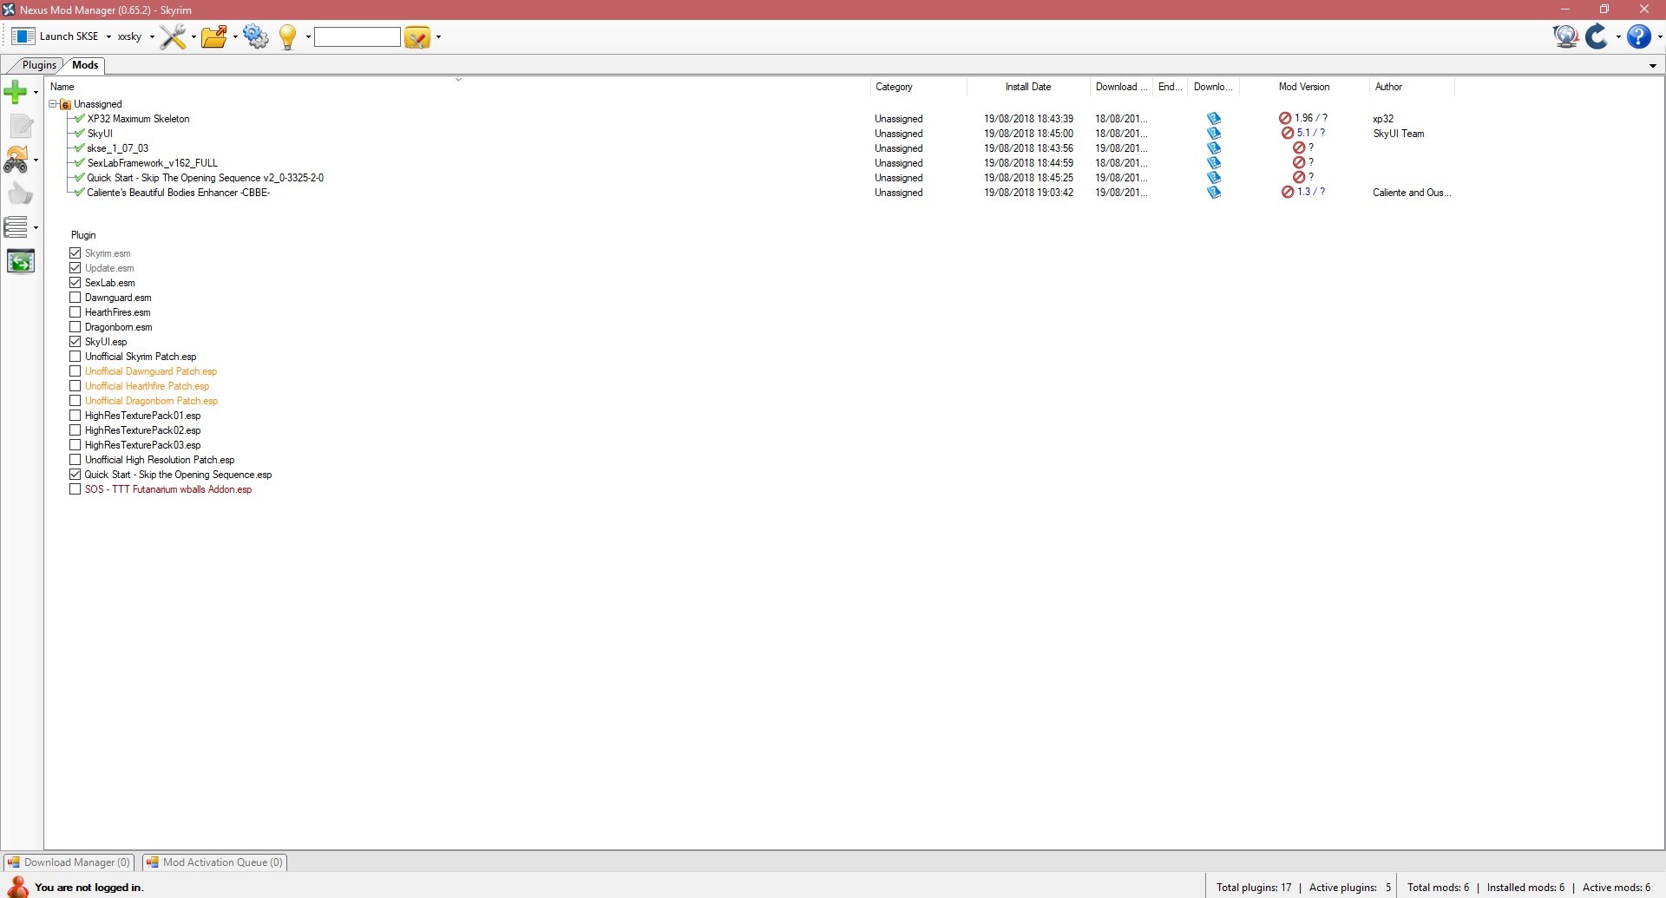The image size is (1666, 898).
Task: Expand the lightbulb tips dropdown arrow
Action: pyautogui.click(x=308, y=37)
